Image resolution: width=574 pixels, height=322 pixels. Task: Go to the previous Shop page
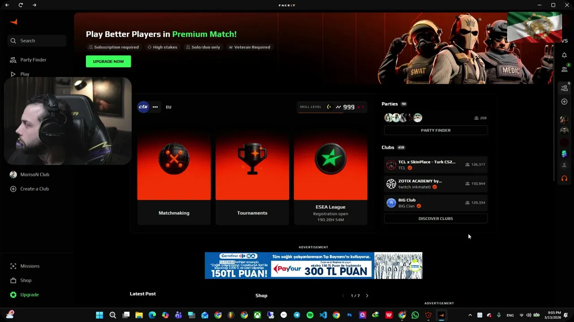pos(344,296)
